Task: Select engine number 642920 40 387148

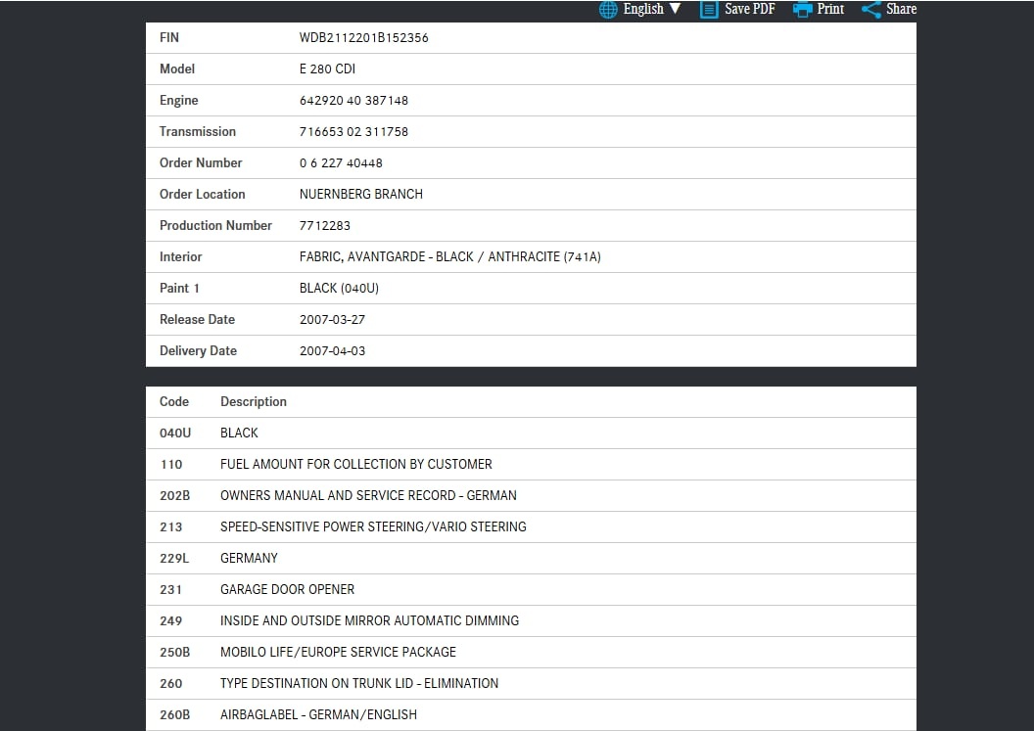Action: [353, 100]
